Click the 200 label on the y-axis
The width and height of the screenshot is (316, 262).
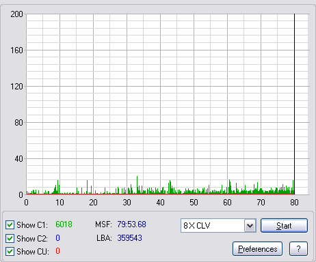tap(16, 14)
